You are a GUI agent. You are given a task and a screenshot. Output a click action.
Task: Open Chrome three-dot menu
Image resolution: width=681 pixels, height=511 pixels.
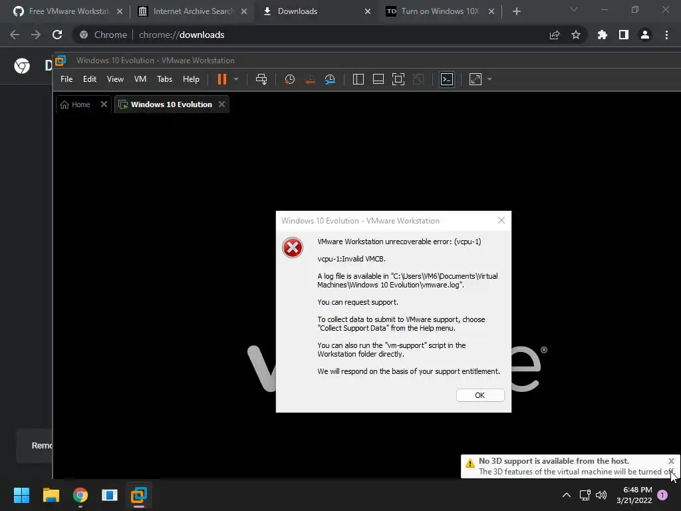pyautogui.click(x=666, y=35)
